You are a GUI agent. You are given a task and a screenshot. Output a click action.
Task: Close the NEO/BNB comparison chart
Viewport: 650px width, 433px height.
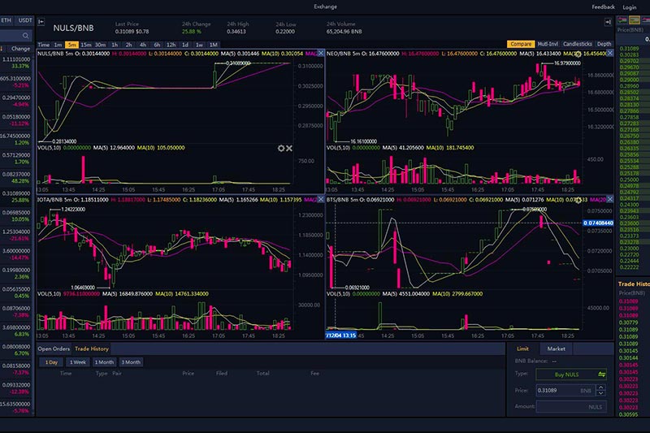point(611,52)
